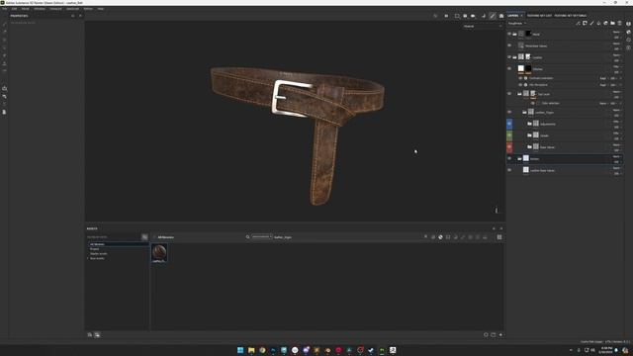The image size is (633, 356).
Task: Filter assets by Materials type
Action: pos(433,237)
